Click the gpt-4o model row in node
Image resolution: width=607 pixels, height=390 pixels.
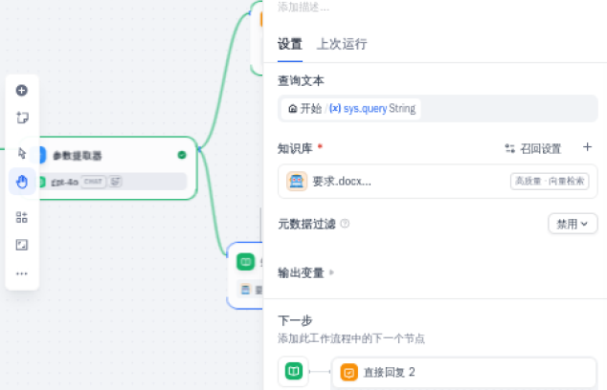[113, 182]
